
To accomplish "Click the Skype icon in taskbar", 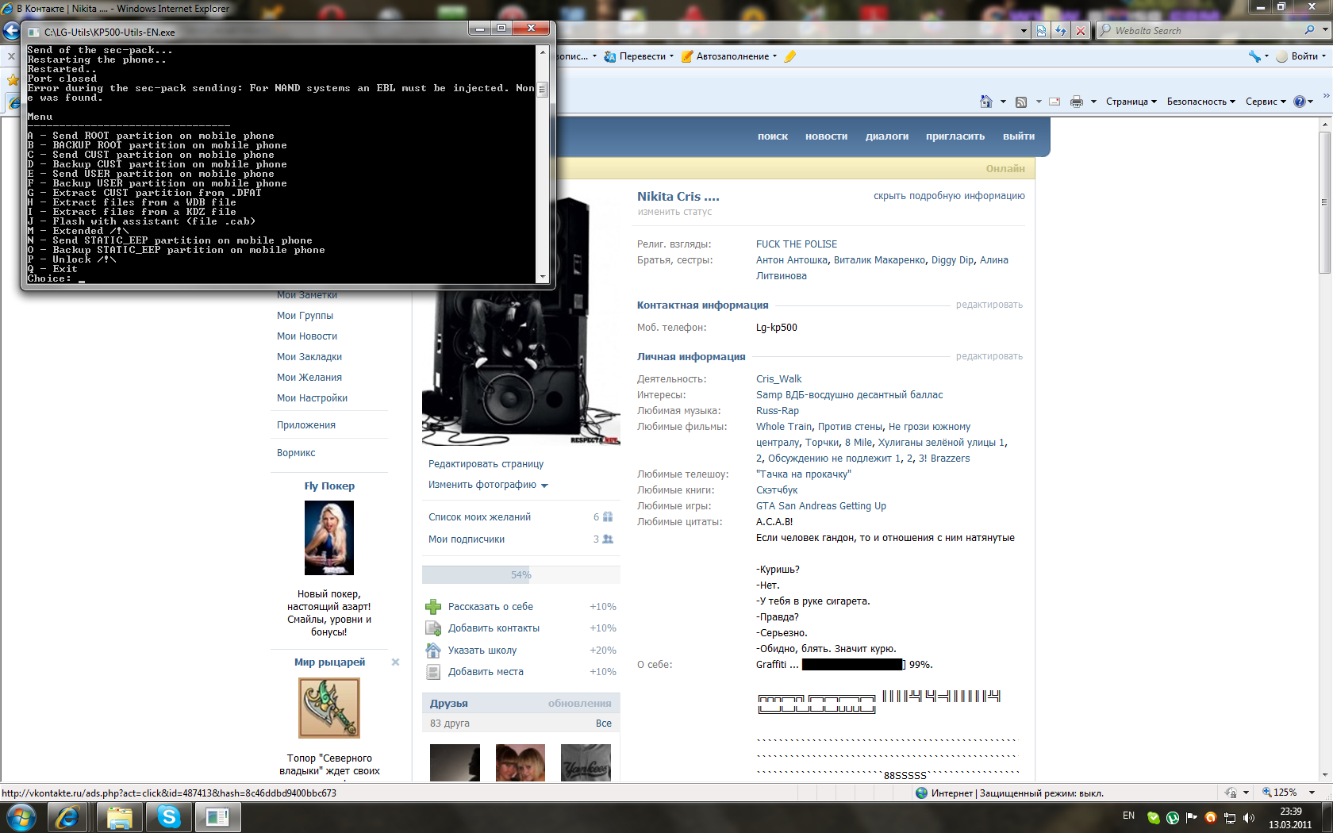I will [x=169, y=816].
